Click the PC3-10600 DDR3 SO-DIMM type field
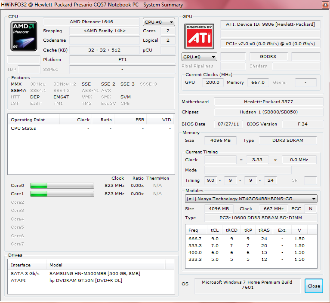 (x=261, y=218)
